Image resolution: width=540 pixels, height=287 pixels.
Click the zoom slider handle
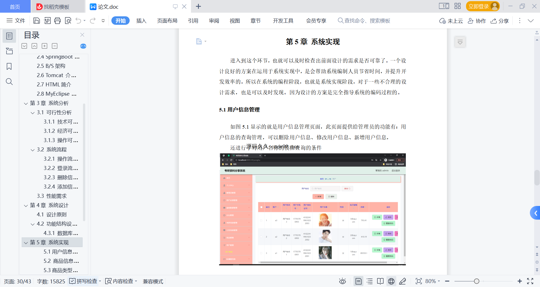click(x=476, y=281)
